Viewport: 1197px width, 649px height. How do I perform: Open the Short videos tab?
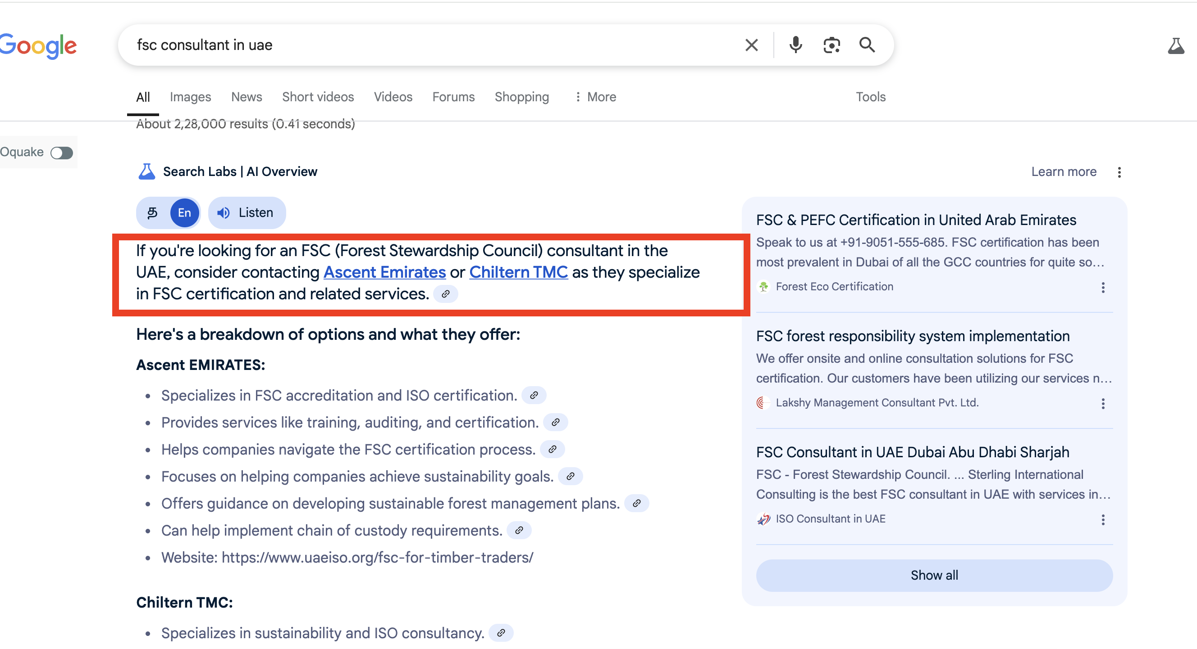318,97
